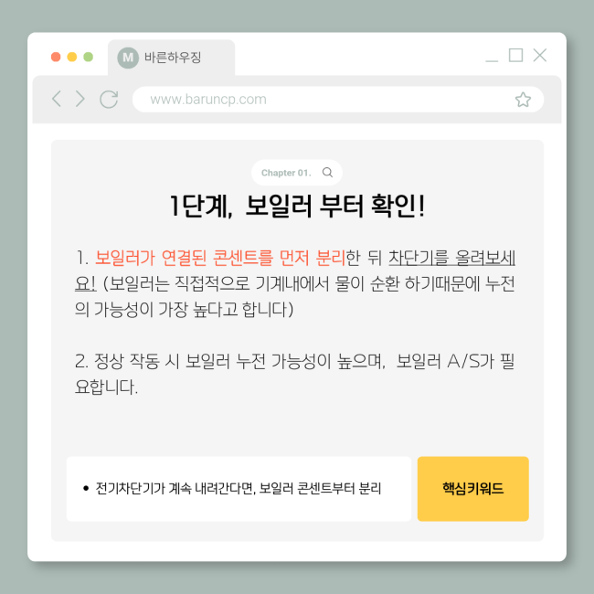Click the yellow window dot
This screenshot has width=594, height=594.
(x=72, y=57)
